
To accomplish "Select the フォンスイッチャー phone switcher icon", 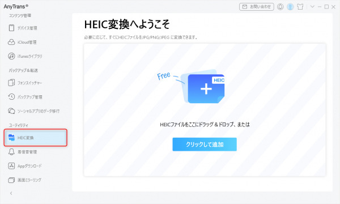I will coord(11,83).
